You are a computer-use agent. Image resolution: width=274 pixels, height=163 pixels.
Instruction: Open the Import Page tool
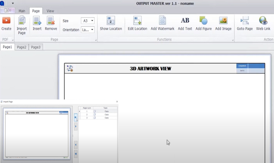click(22, 21)
